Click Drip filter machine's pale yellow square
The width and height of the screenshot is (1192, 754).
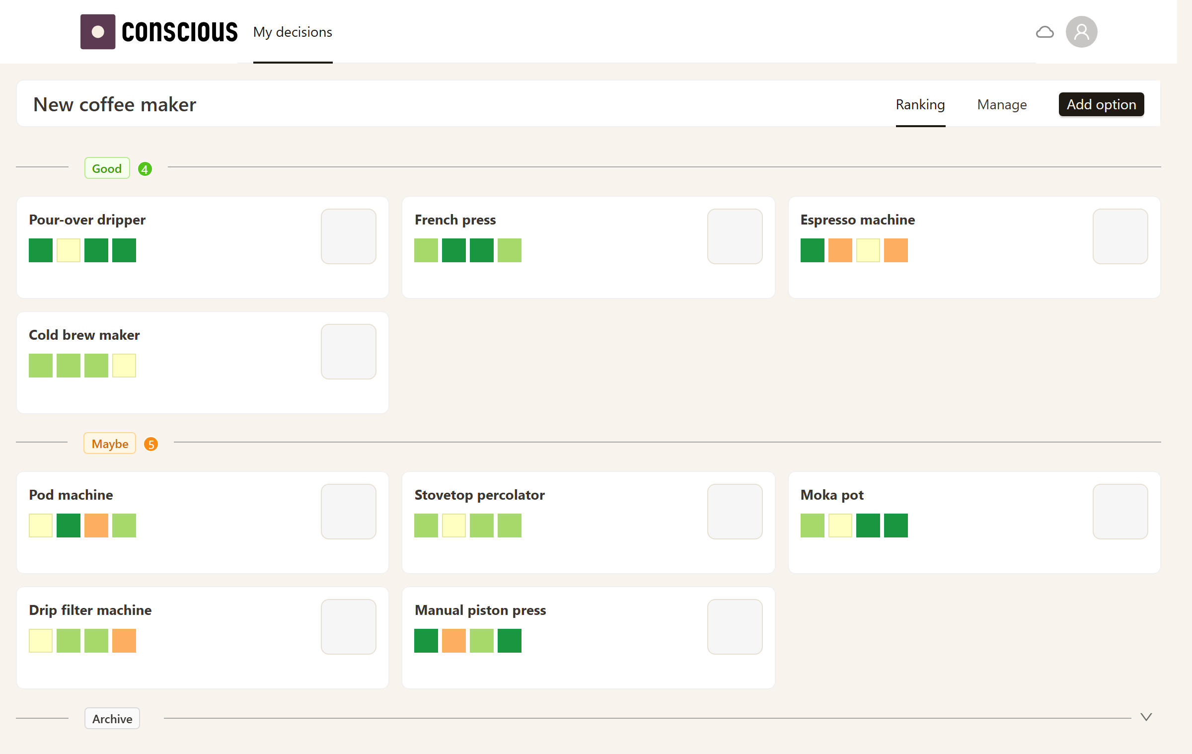pos(41,641)
